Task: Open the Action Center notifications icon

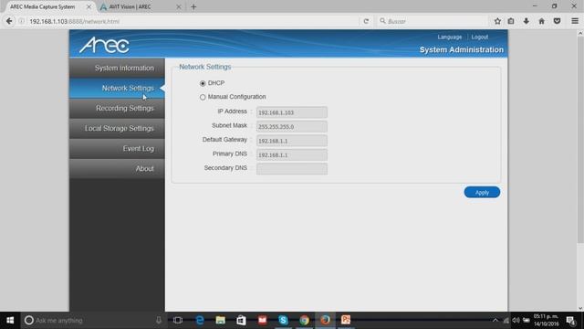Action: pos(570,321)
